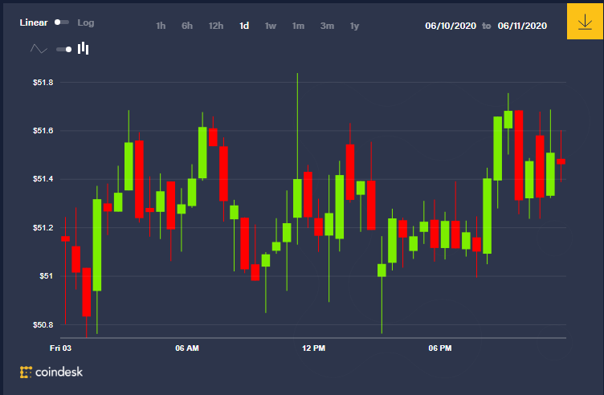Switch to the 6h timeframe
The image size is (604, 395).
pos(187,26)
